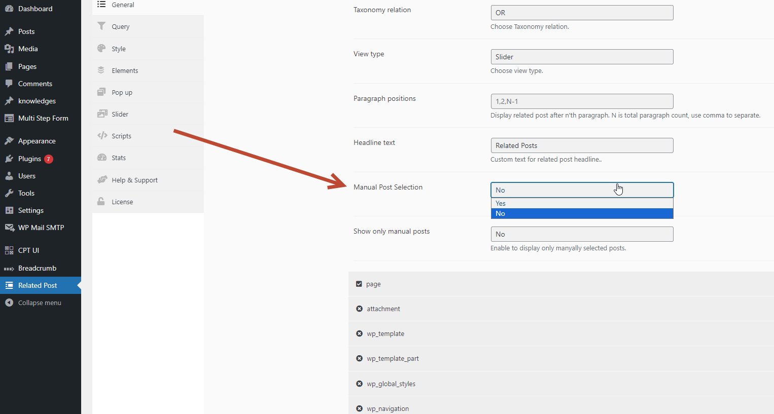Click the Media icon in sidebar
Image resolution: width=774 pixels, height=414 pixels.
click(9, 49)
